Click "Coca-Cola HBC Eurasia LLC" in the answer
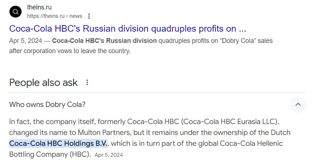 (x=236, y=121)
